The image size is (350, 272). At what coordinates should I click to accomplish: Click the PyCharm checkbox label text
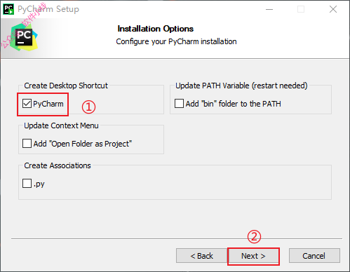pyautogui.click(x=48, y=104)
